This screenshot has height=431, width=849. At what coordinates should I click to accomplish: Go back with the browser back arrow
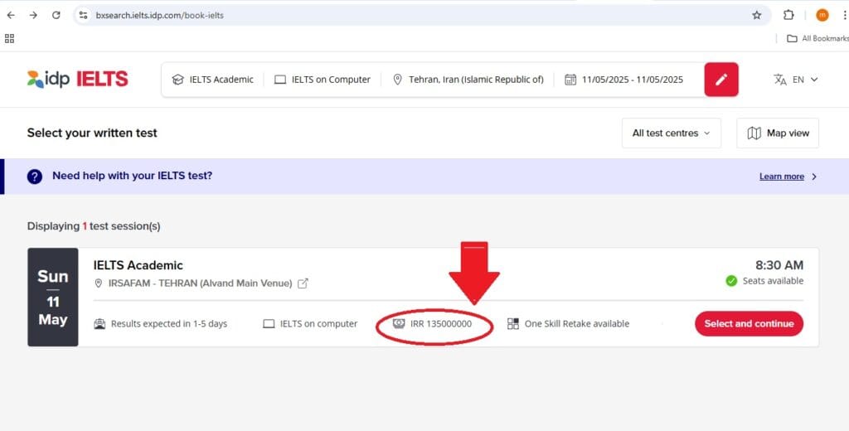[11, 15]
